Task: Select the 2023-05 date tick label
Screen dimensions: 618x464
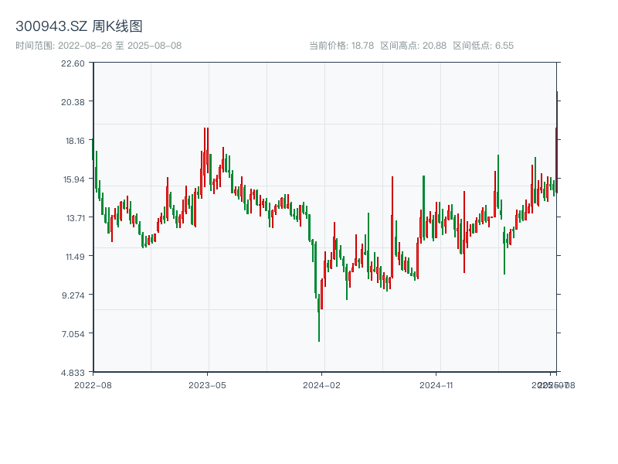Action: click(x=207, y=384)
